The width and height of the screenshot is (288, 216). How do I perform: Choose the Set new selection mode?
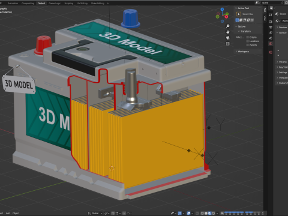(x=237, y=20)
